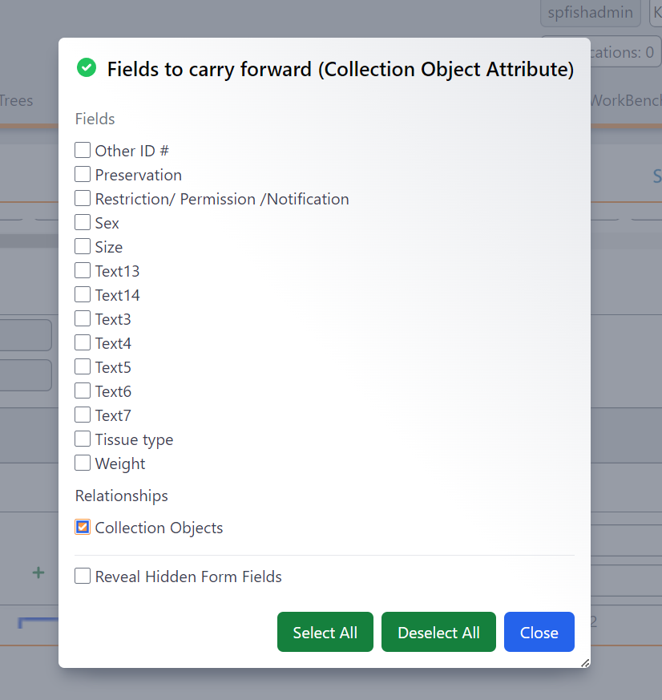662x700 pixels.
Task: Enable the Text5 checkbox
Action: [82, 366]
